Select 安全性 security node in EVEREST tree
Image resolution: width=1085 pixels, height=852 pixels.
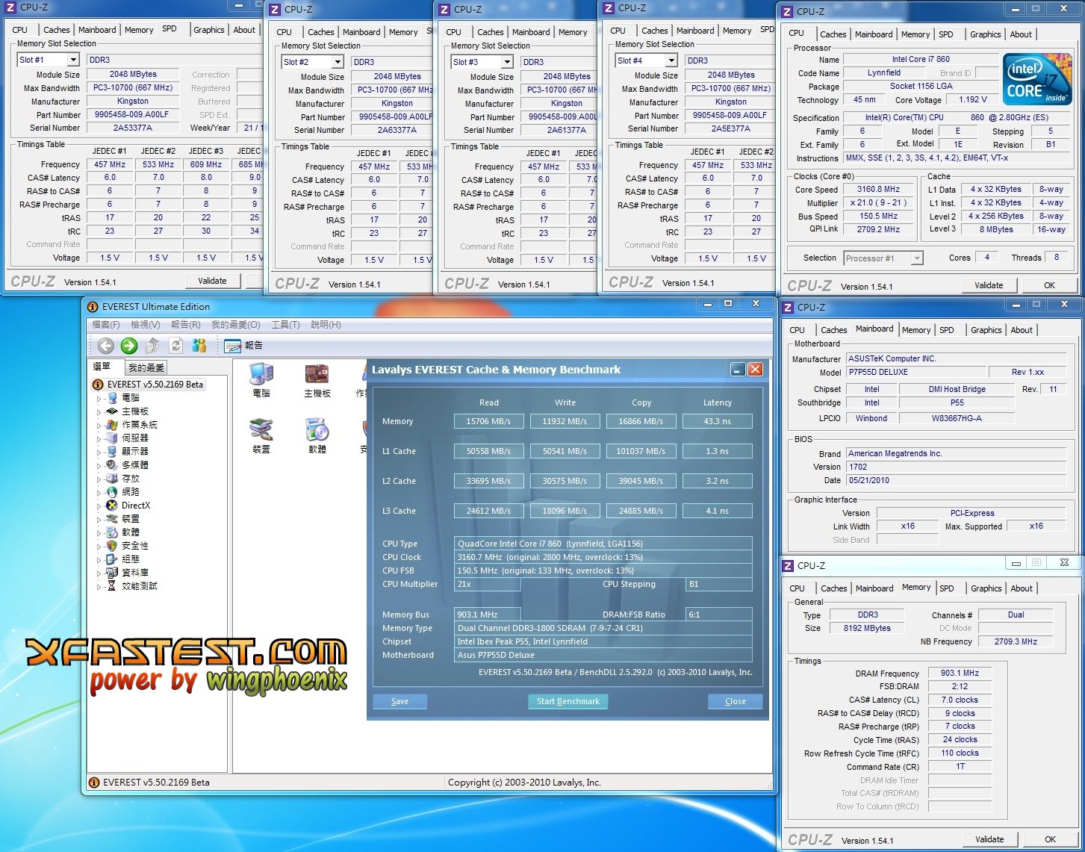(x=134, y=546)
